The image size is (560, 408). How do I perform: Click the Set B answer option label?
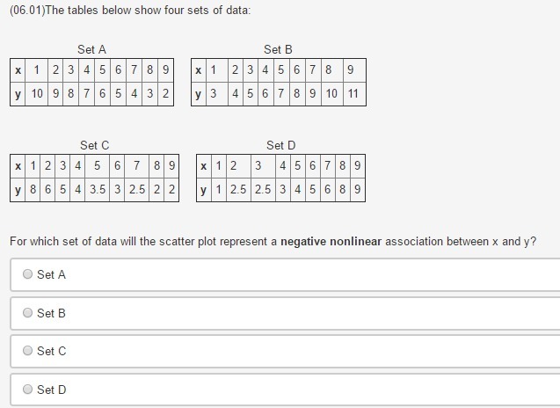[x=52, y=313]
